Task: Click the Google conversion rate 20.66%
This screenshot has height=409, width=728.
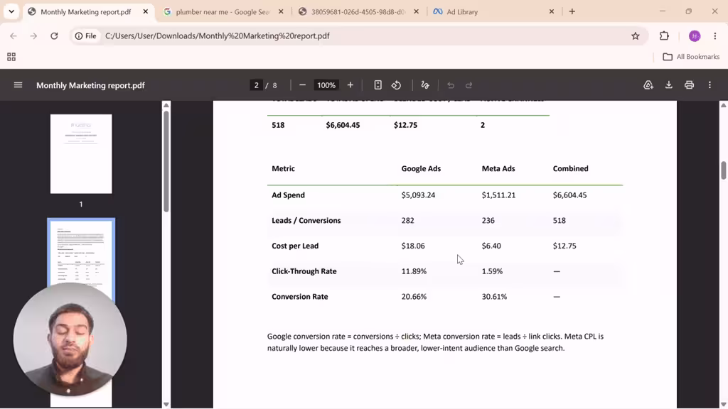Action: tap(414, 297)
